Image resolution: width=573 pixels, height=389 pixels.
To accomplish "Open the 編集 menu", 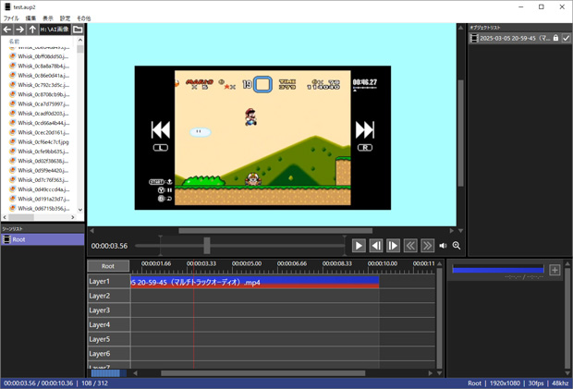I will coord(30,18).
